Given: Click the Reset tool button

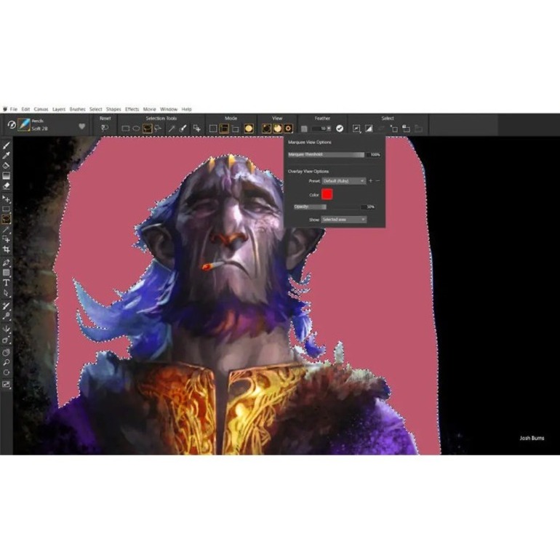Looking at the screenshot, I should pos(105,128).
